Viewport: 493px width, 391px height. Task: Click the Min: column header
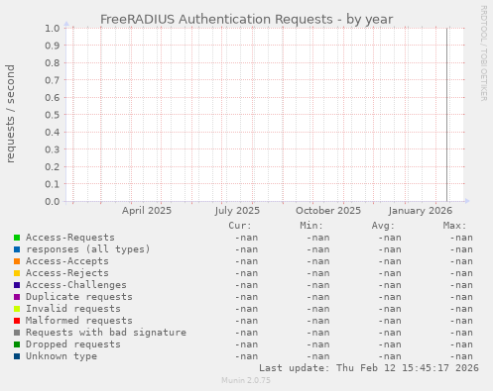pos(311,226)
